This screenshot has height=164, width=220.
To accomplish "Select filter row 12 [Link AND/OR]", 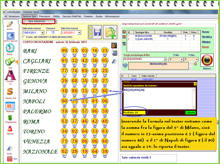I will click(163, 39).
